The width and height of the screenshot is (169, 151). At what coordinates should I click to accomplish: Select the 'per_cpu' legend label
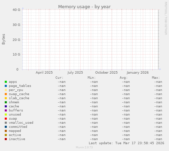[x=16, y=90]
